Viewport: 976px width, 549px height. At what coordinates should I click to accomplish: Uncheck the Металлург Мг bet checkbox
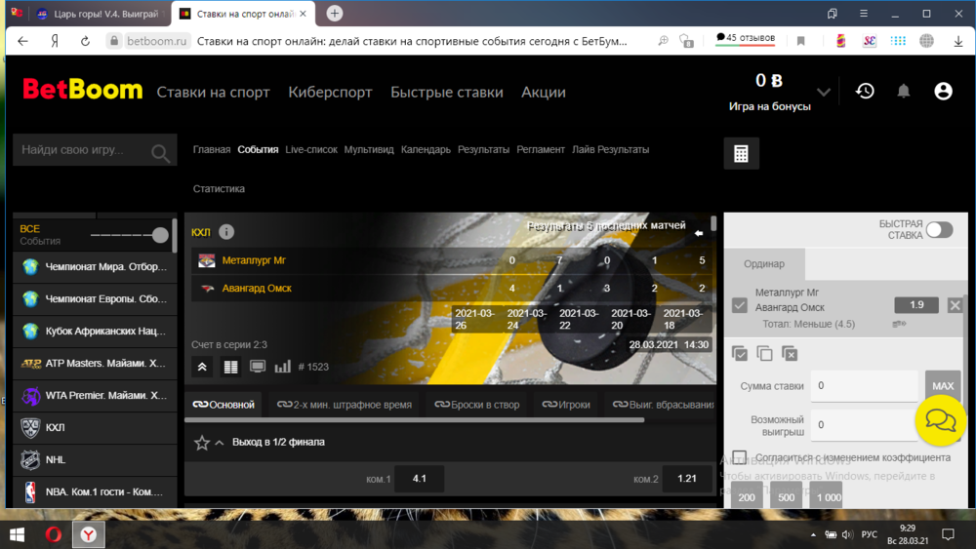pyautogui.click(x=740, y=305)
